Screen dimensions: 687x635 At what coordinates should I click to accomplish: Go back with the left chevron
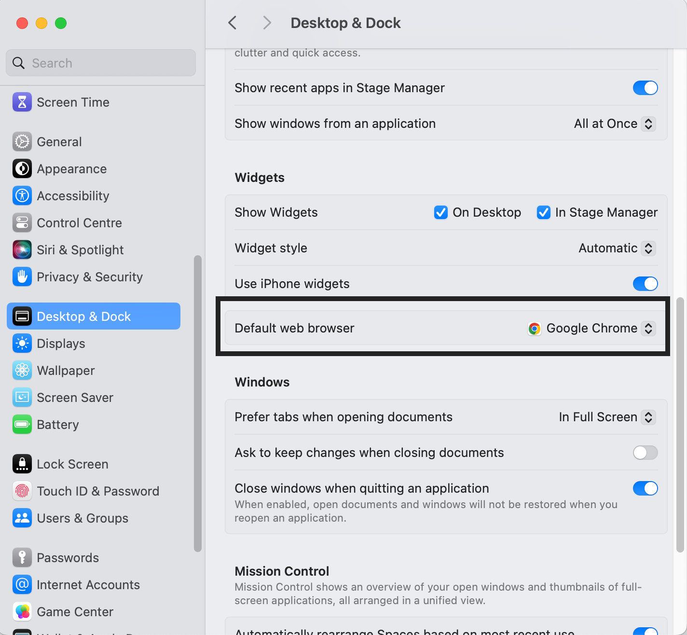tap(233, 23)
